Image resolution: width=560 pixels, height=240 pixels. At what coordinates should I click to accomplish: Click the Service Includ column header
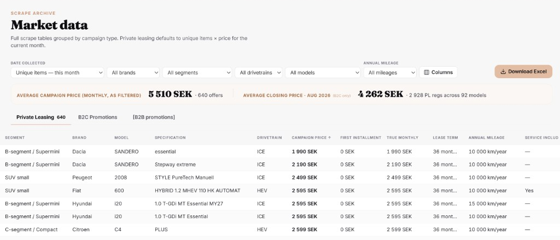542,138
